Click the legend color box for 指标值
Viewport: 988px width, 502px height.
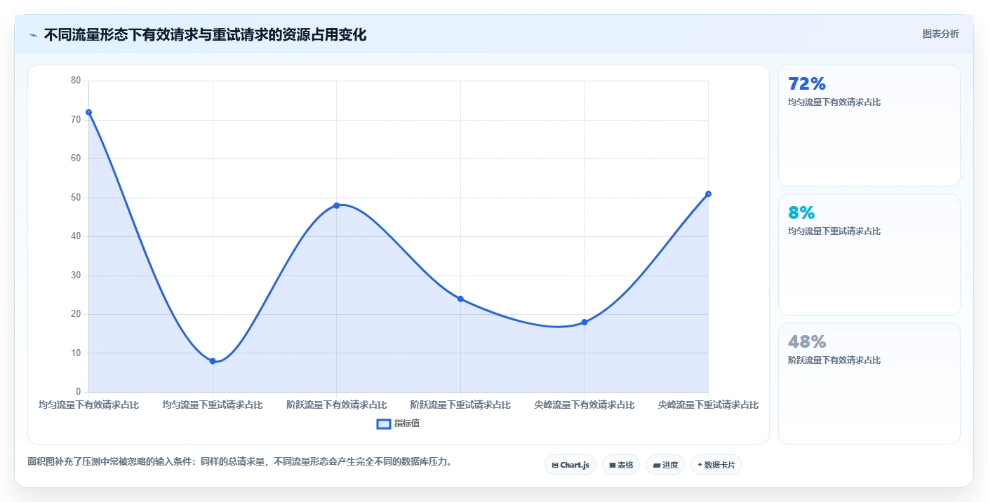(384, 423)
